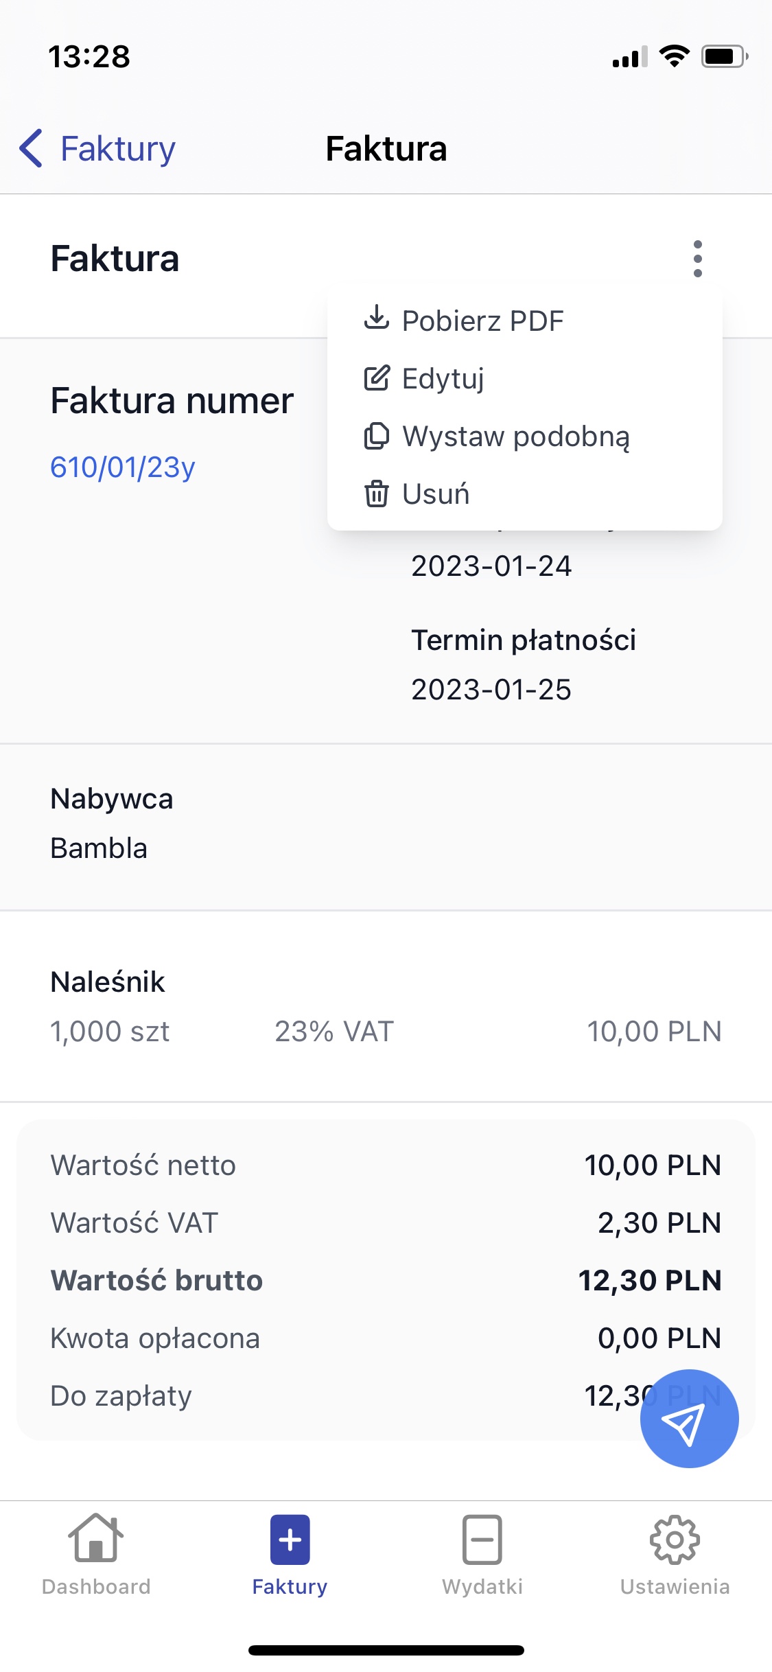Select Wystaw podobną in the menu
The height and width of the screenshot is (1672, 772).
516,437
